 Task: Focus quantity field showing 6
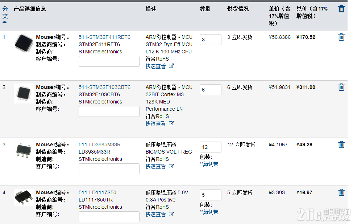click(211, 90)
